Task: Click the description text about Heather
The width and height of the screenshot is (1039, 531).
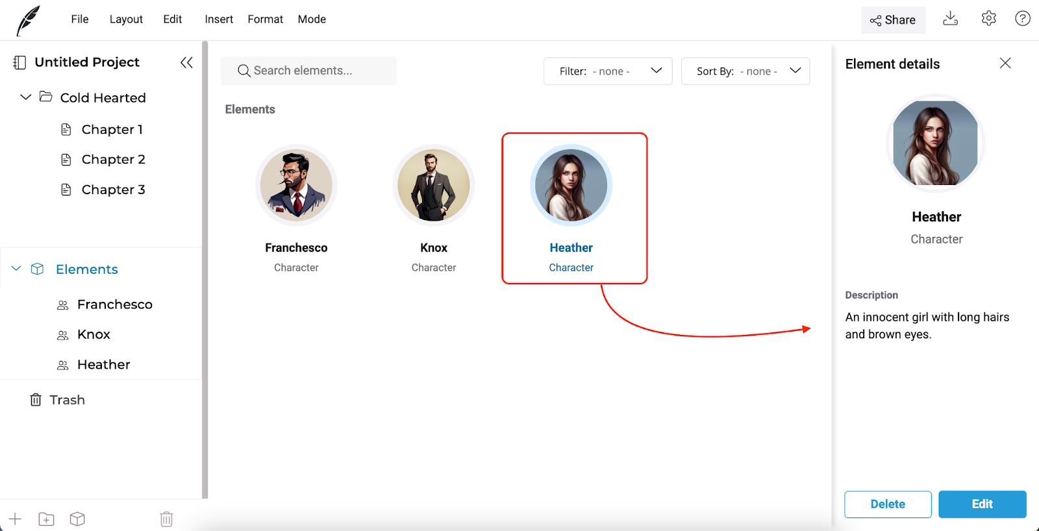Action: (927, 326)
